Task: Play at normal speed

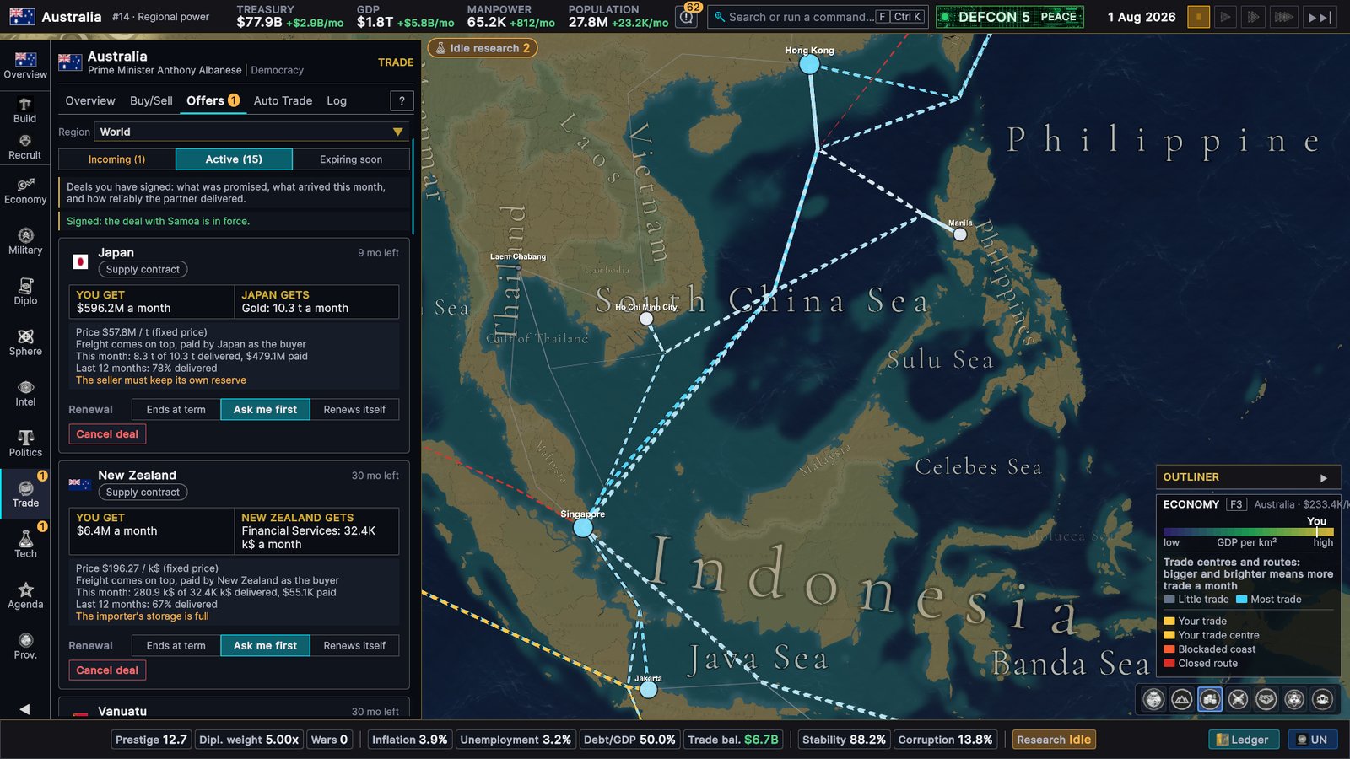Action: (1226, 17)
